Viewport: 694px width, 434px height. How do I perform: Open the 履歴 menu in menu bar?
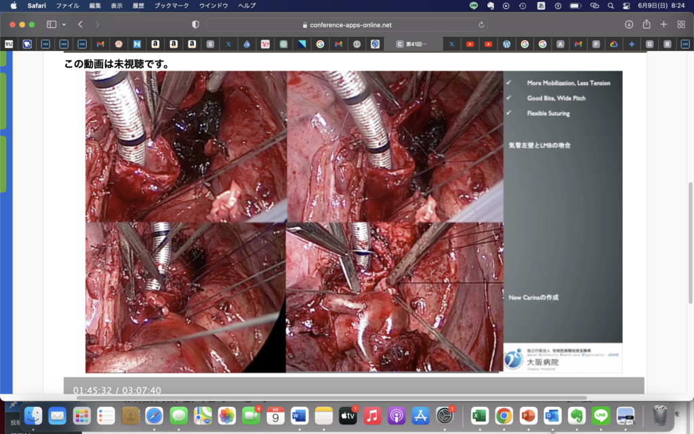[x=138, y=5]
